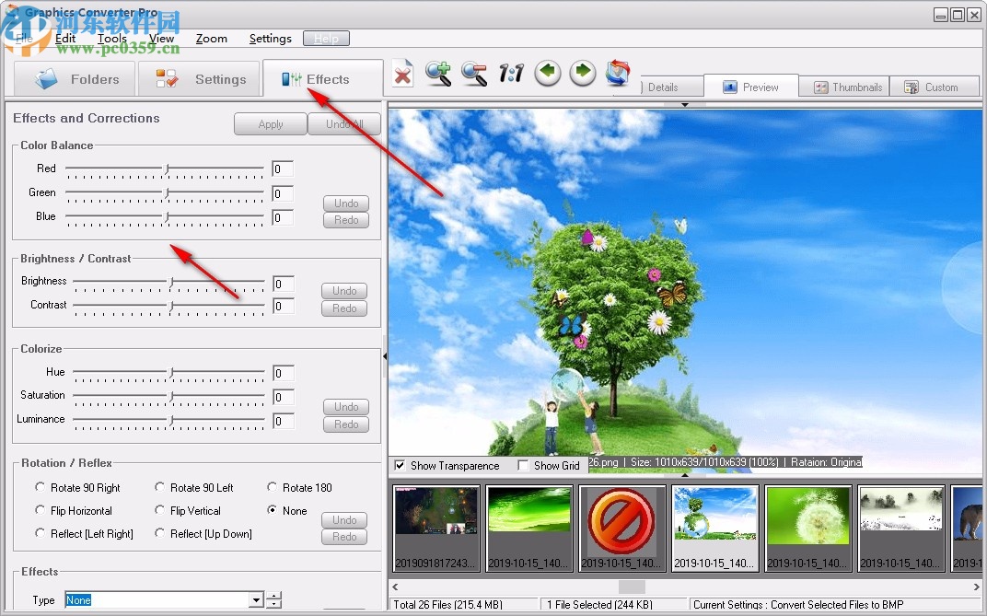Disable Show Transparency

click(400, 466)
